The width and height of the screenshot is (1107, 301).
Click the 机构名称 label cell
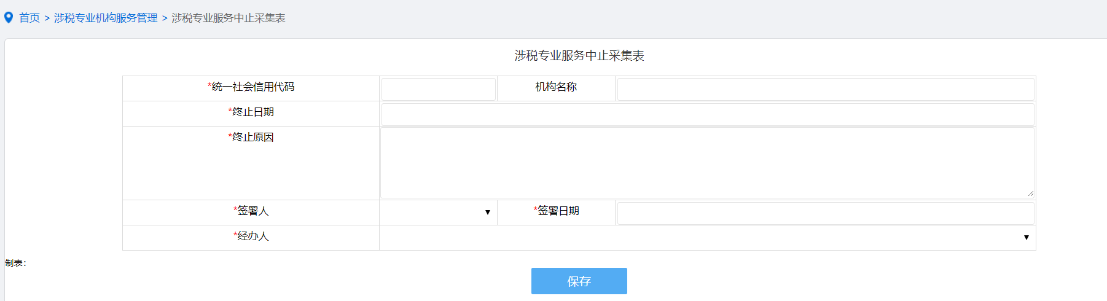click(x=556, y=87)
